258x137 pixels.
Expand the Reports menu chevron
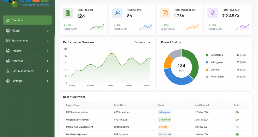47,51
